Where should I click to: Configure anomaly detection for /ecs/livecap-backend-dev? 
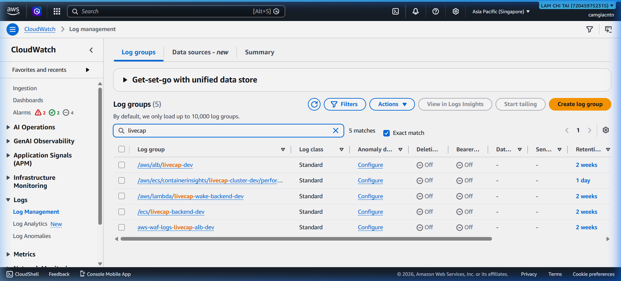tap(370, 212)
